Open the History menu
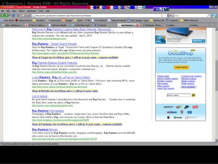The width and height of the screenshot is (218, 164). [22, 11]
